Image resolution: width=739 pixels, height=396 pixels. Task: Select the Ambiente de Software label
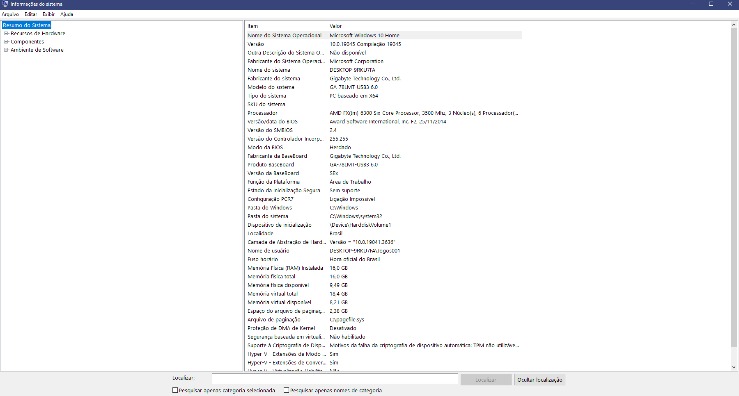pos(37,50)
